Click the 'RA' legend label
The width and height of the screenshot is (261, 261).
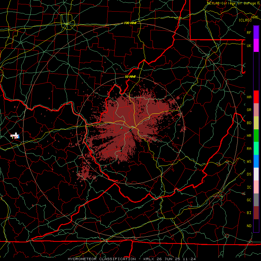(249, 149)
